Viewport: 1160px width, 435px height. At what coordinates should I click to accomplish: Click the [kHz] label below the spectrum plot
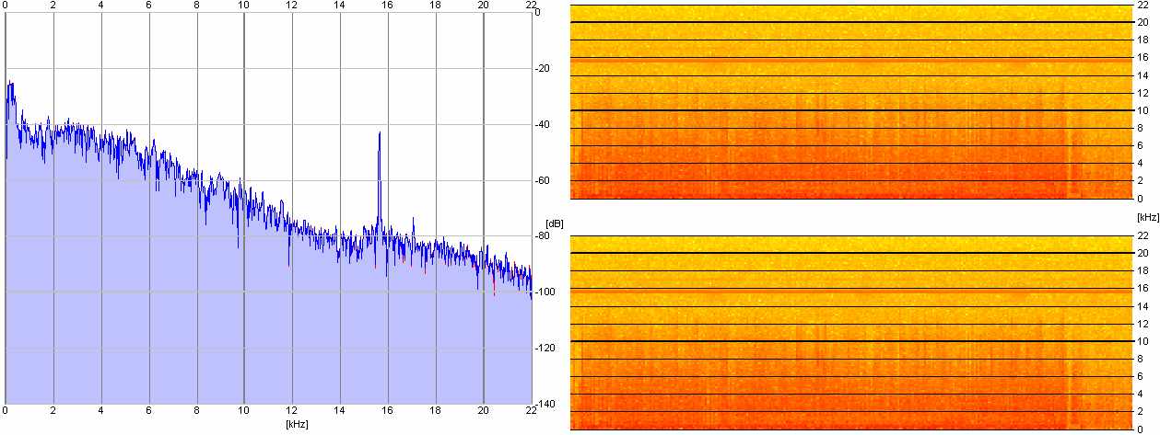click(297, 425)
